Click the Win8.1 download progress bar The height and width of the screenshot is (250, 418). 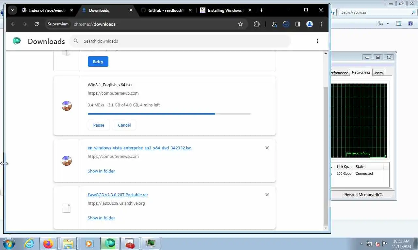click(x=169, y=114)
